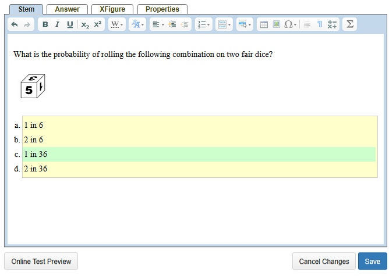Open the Part A/Part B layout dropdown

[x=224, y=24]
